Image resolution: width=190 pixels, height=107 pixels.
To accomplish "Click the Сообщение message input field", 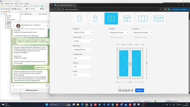I will click(x=30, y=85).
